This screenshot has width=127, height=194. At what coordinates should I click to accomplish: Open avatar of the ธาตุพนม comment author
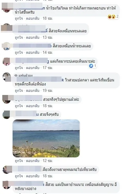point(7,169)
